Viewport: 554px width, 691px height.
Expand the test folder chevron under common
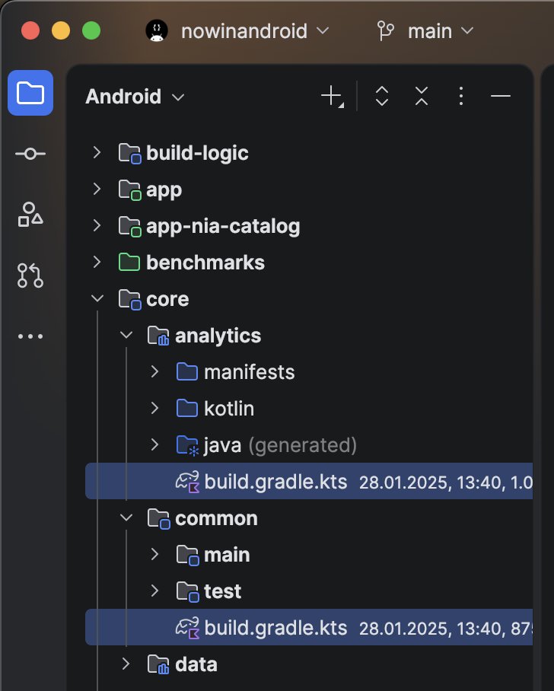[x=154, y=591]
